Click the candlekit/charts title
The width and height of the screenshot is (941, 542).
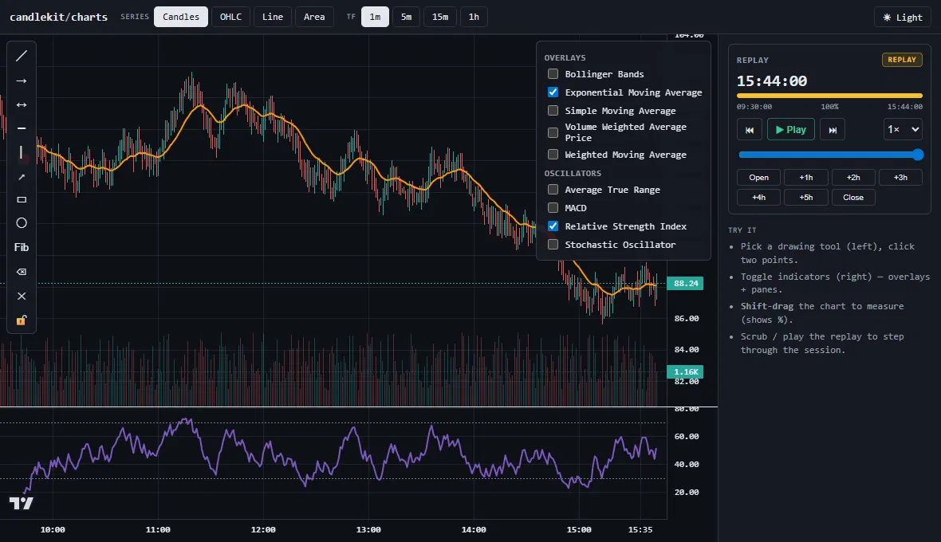coord(59,17)
